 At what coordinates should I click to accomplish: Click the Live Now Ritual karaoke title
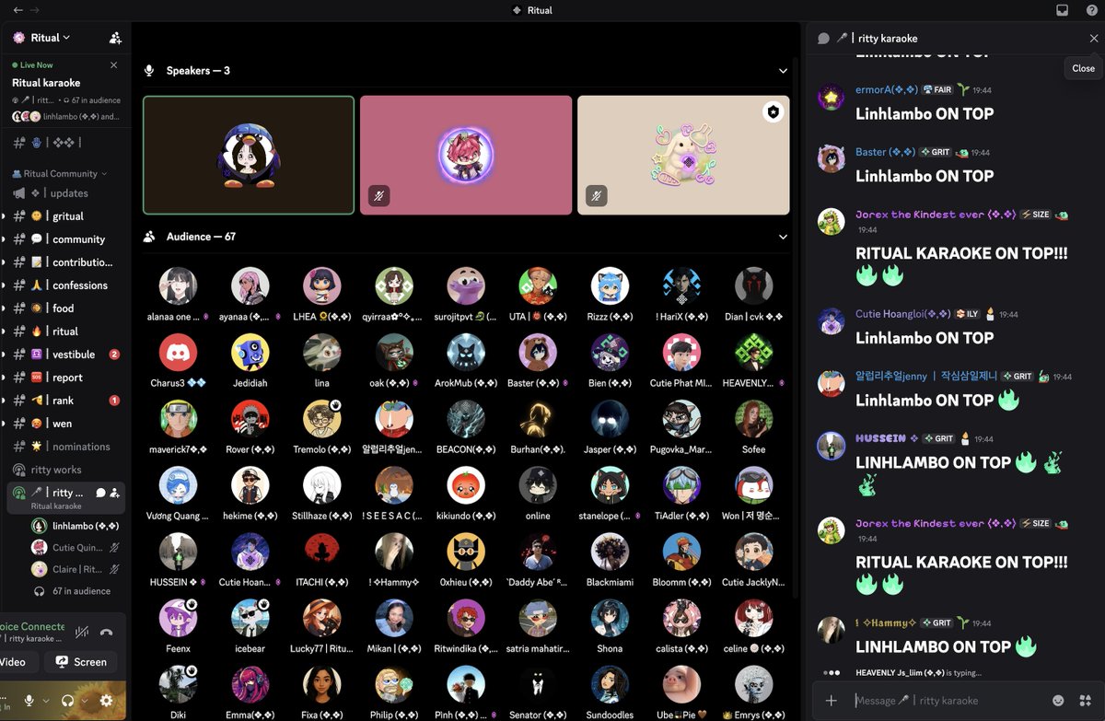(46, 83)
